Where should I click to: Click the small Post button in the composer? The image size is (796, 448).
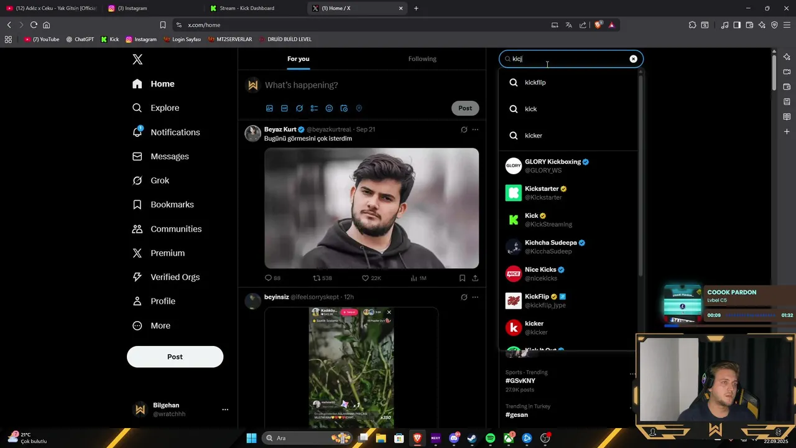(465, 108)
